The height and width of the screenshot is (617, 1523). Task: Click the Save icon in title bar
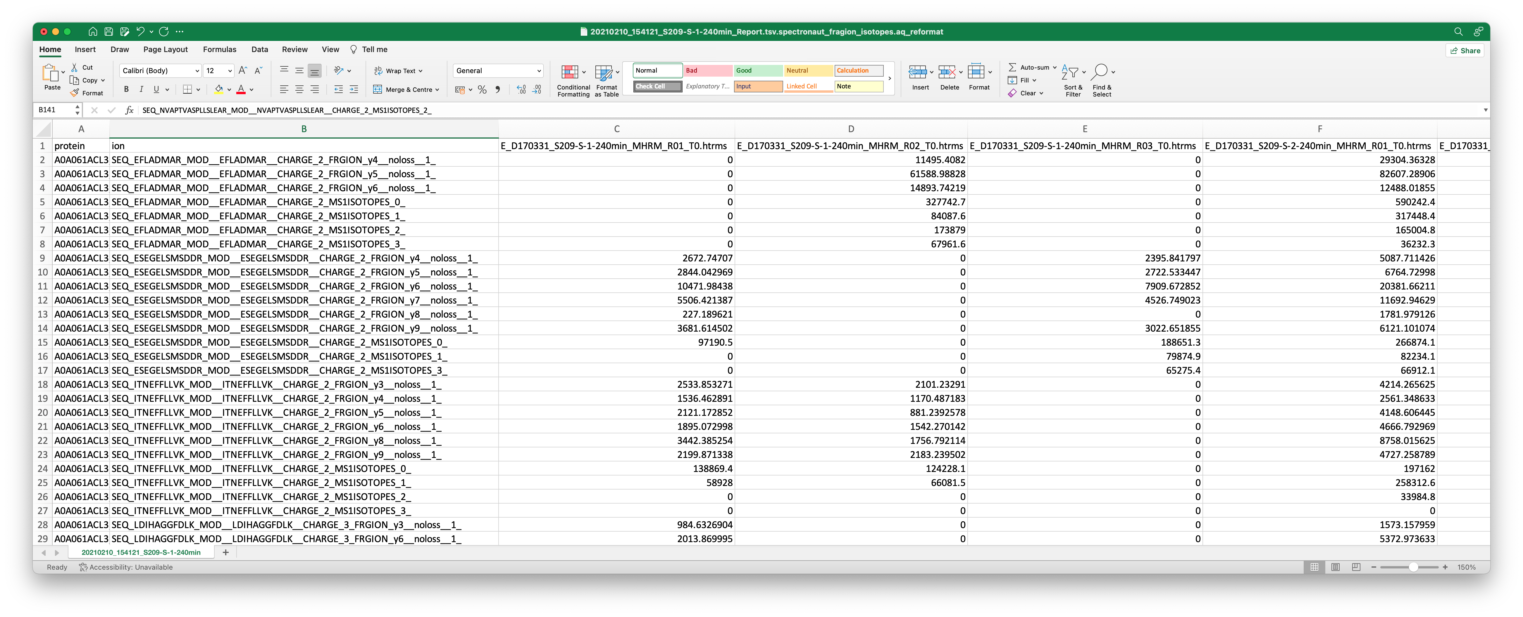pos(108,31)
